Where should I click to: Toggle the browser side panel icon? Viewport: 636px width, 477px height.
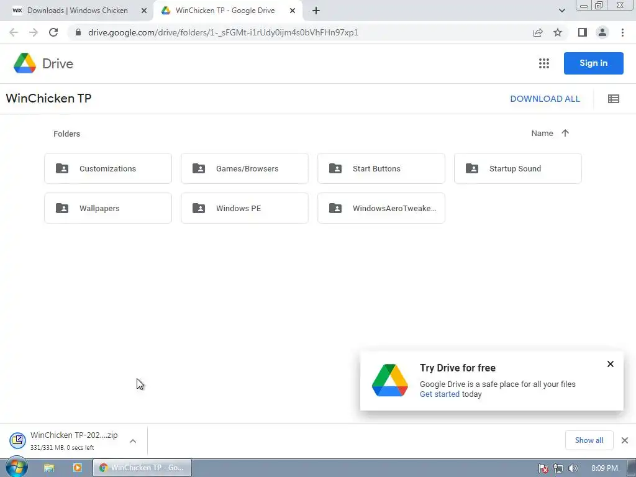(583, 32)
